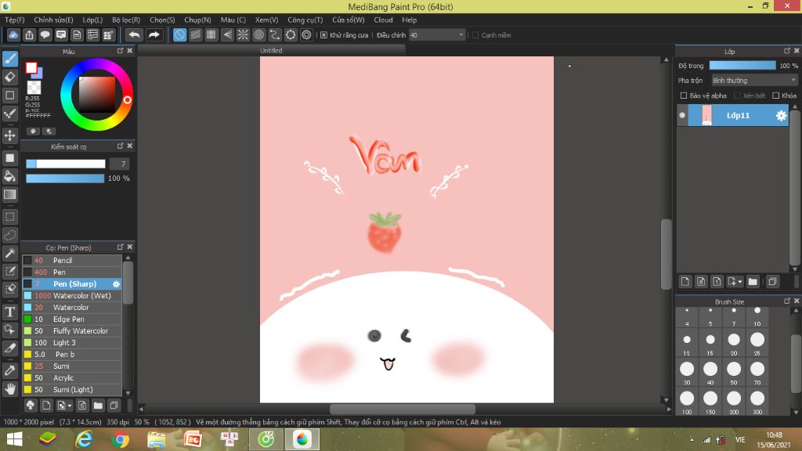Select the rectangular Select tool

(9, 217)
